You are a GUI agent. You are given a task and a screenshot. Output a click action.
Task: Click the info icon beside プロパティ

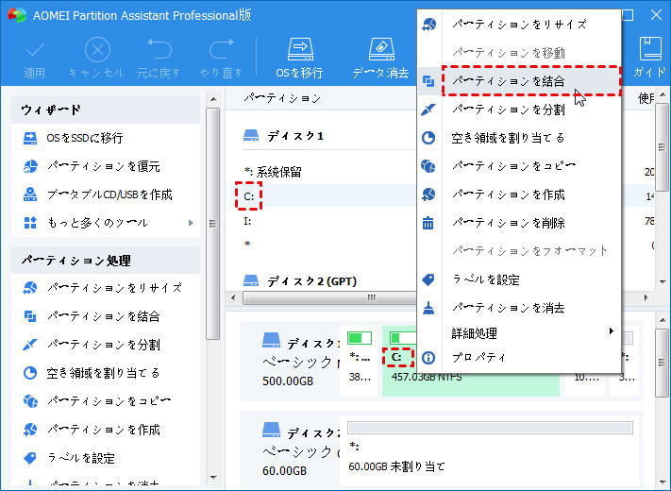428,358
